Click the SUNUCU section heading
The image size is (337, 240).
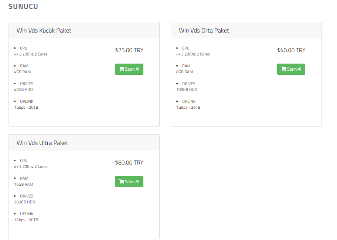click(23, 6)
